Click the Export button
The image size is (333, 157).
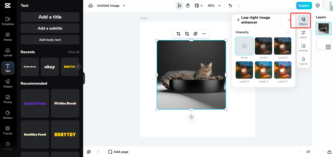[304, 5]
